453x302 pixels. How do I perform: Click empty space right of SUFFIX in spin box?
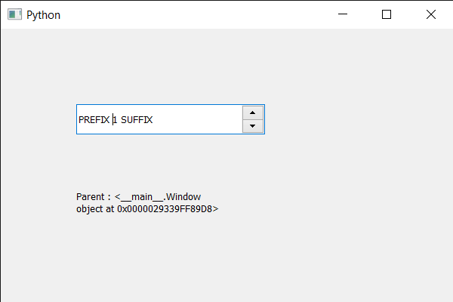196,120
